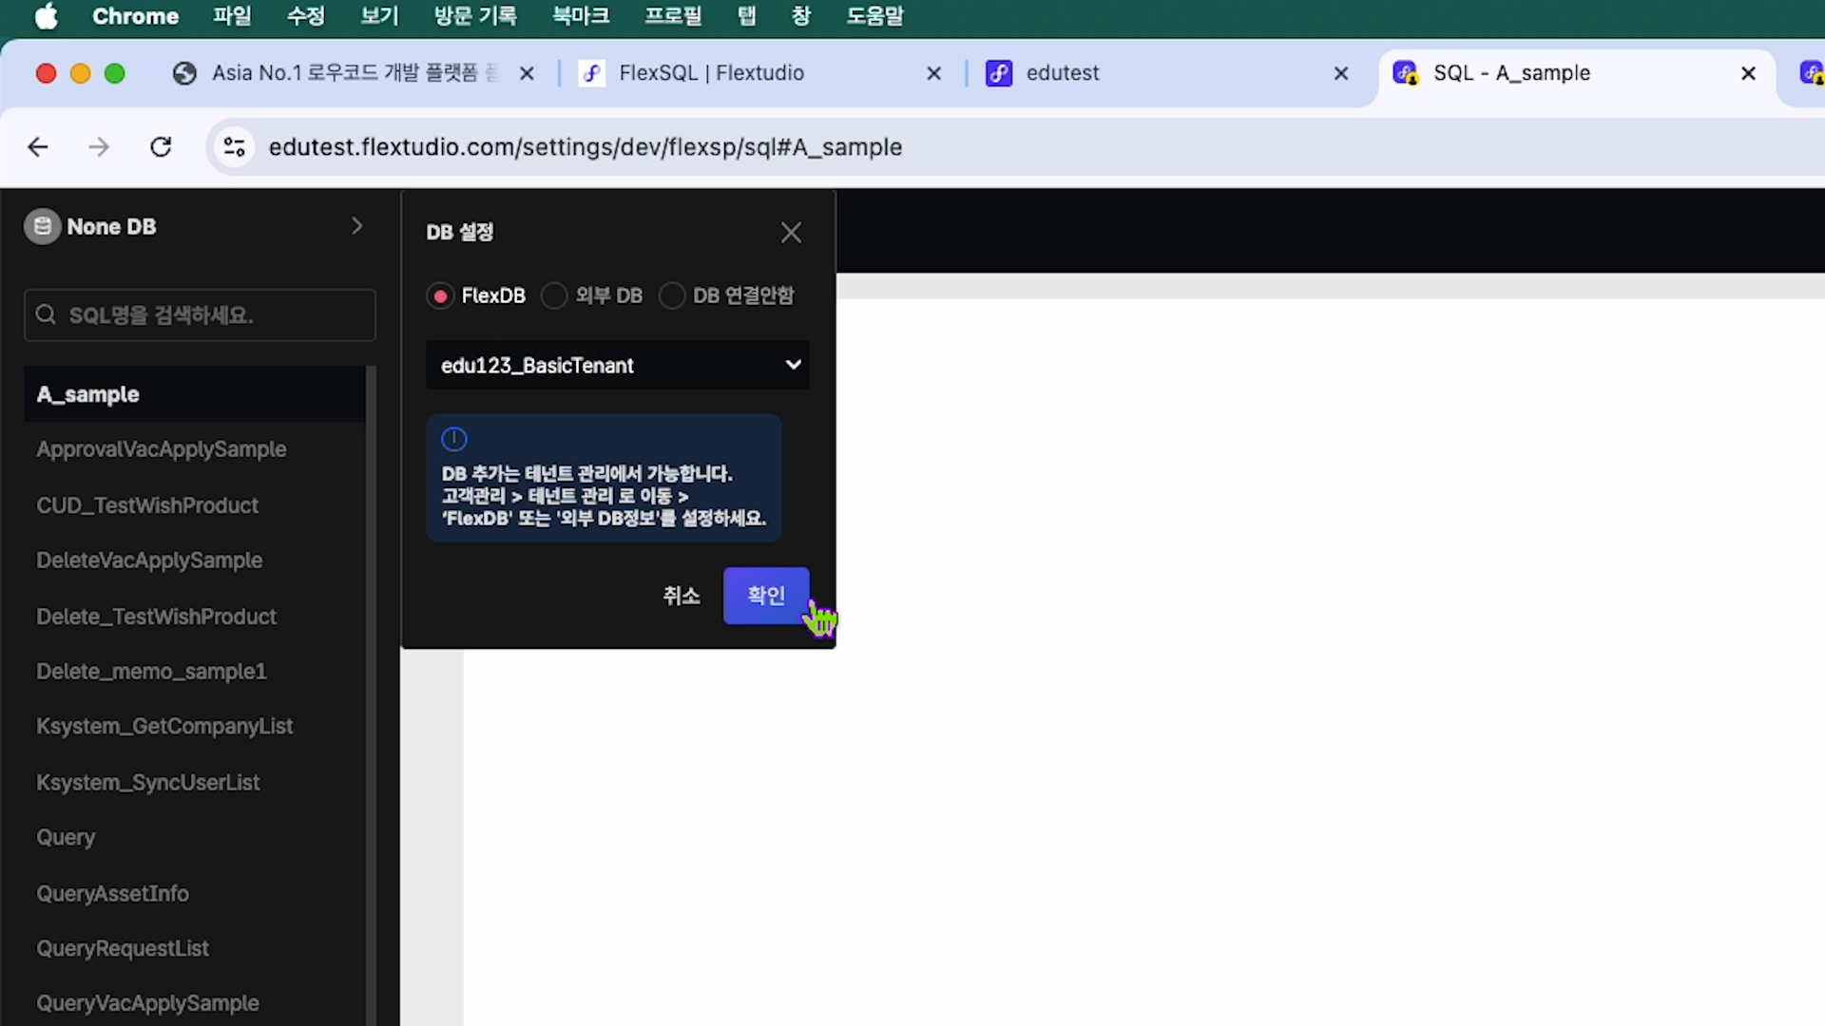Close the Asia No.1 로우코드 tab
Screen dimensions: 1825x1026
click(527, 73)
